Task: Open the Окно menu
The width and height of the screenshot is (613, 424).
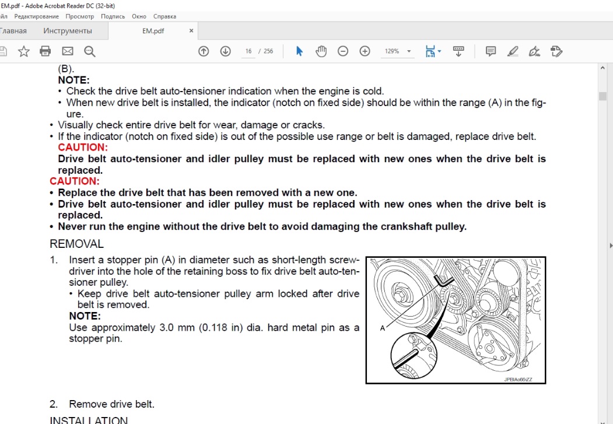Action: (x=139, y=16)
